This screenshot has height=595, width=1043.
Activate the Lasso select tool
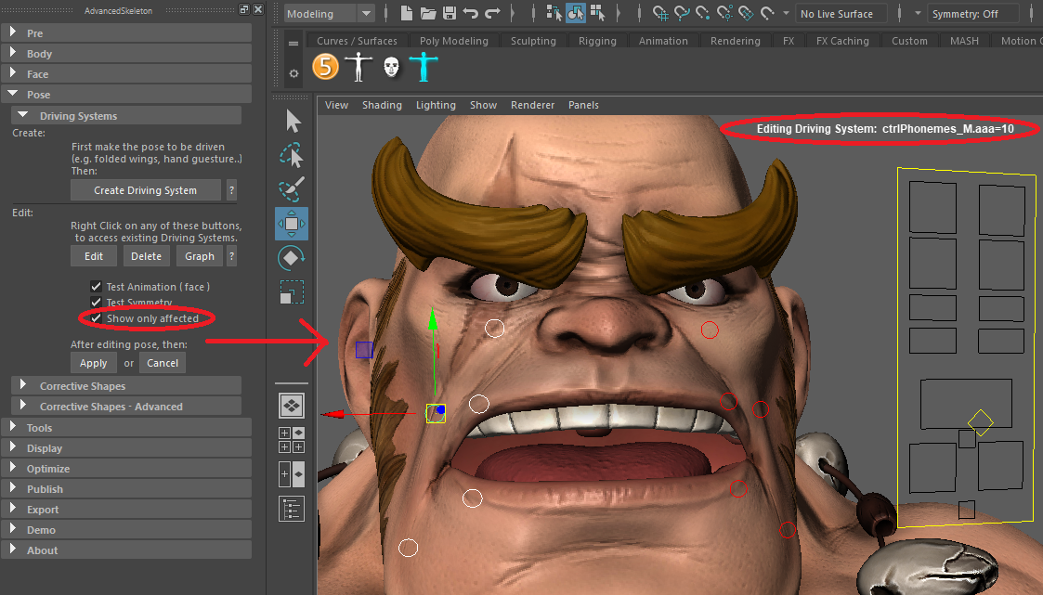point(293,155)
